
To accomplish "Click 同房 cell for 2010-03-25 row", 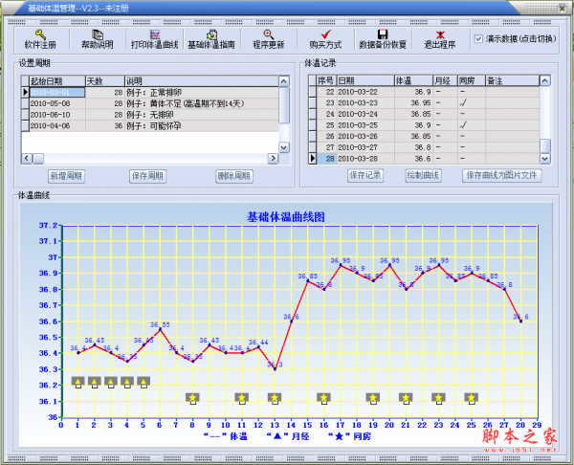I will click(x=466, y=124).
